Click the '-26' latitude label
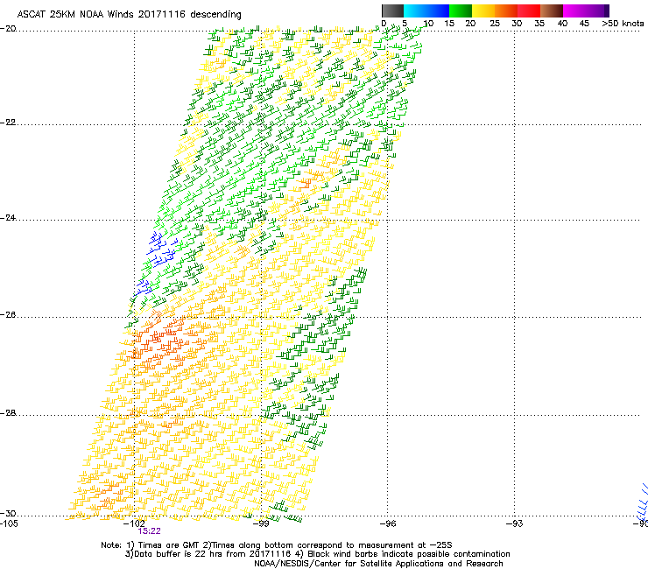Screen dimensions: 648x569 click(8, 315)
